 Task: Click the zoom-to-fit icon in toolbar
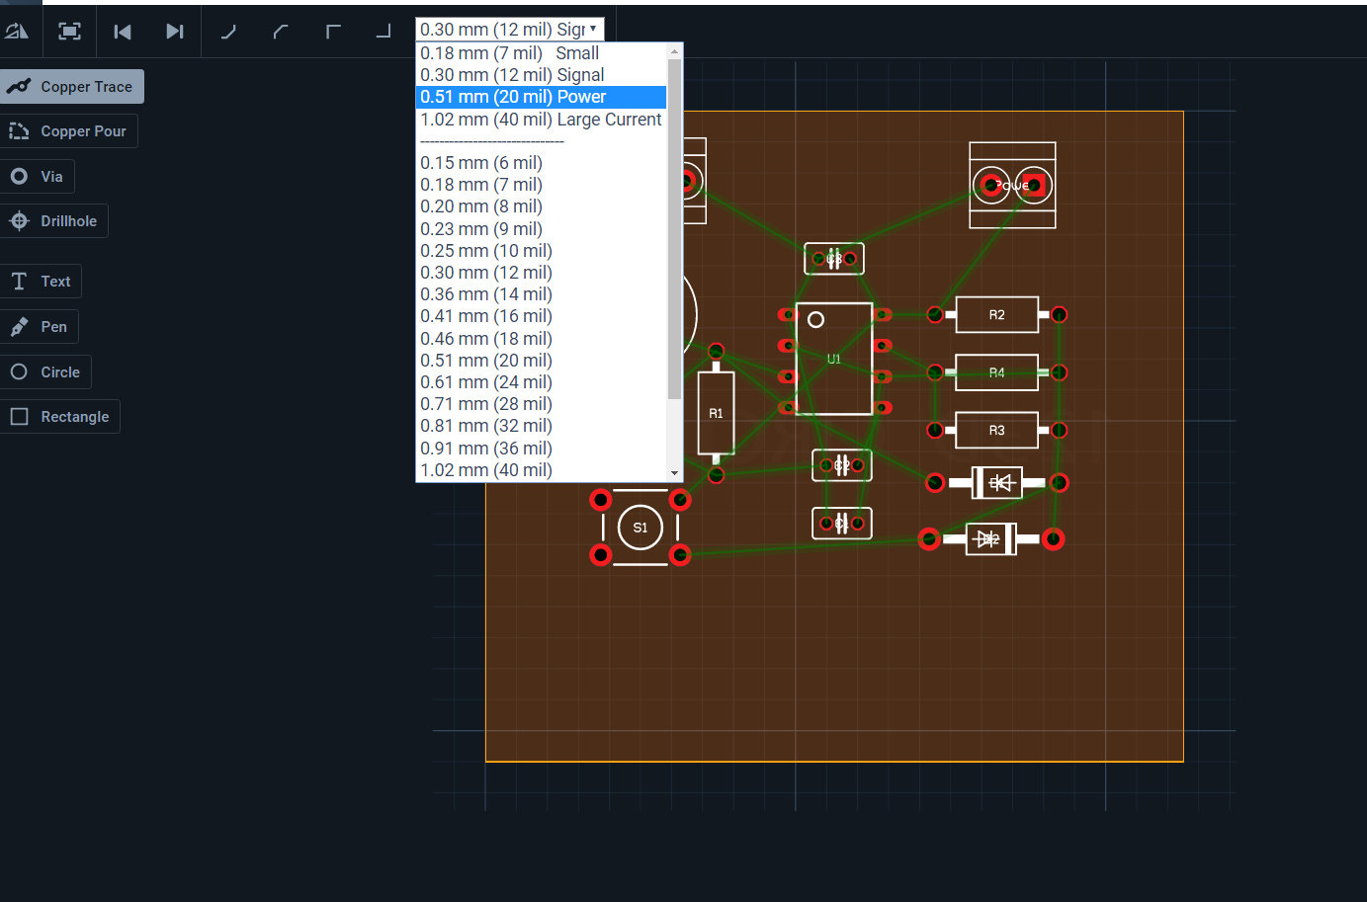pos(69,32)
